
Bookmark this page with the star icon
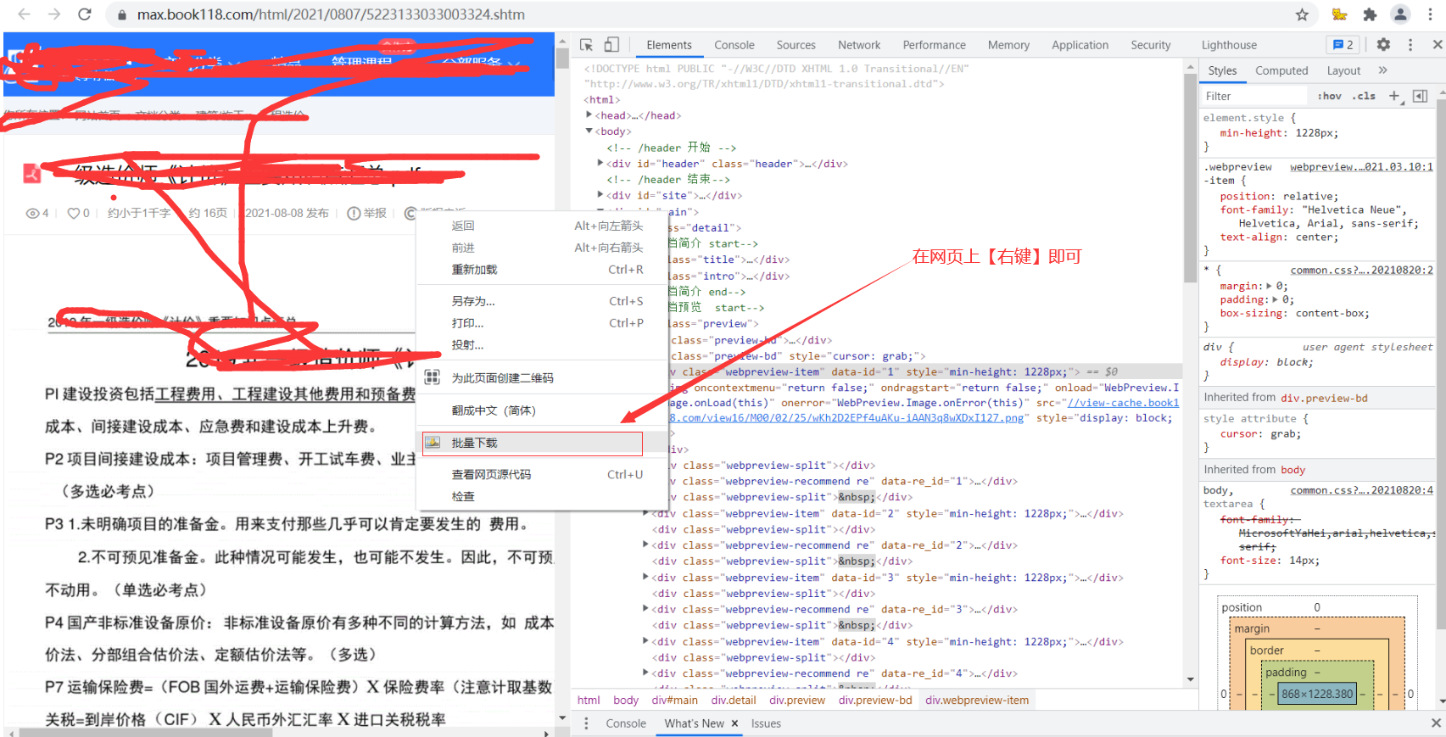1302,14
